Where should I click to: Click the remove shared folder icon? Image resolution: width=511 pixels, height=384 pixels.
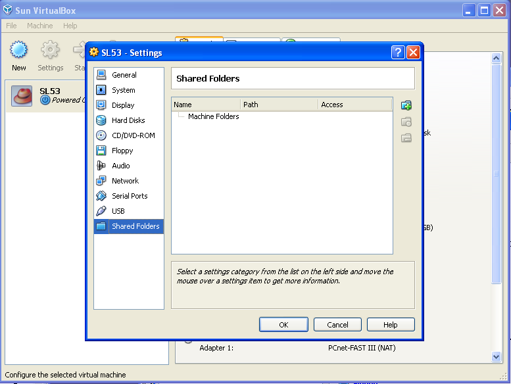[x=406, y=138]
